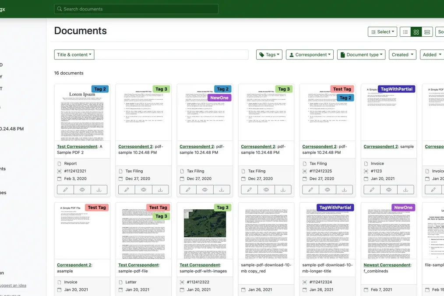Click the Letter document type on sample-pdf-file
444x296 pixels.
click(x=131, y=282)
